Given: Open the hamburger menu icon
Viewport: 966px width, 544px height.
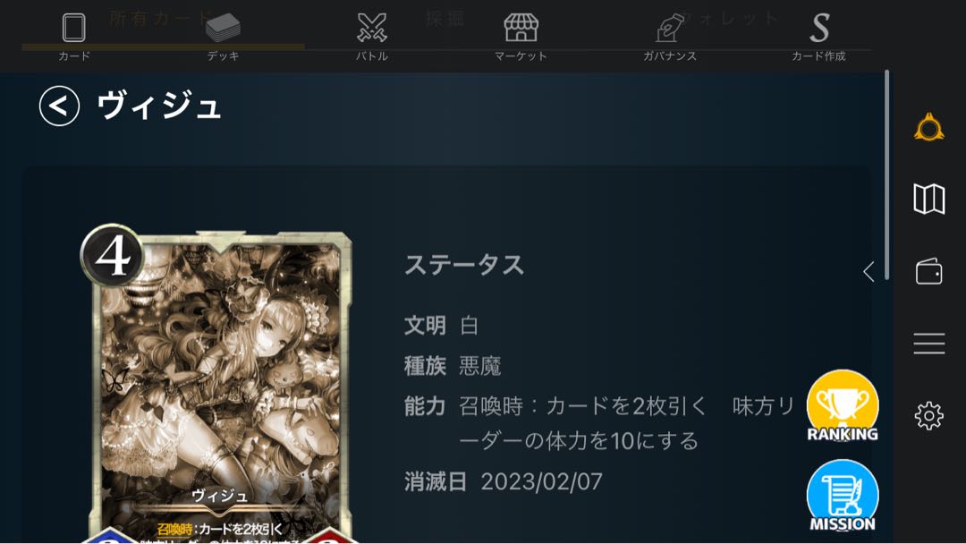Looking at the screenshot, I should click(929, 344).
